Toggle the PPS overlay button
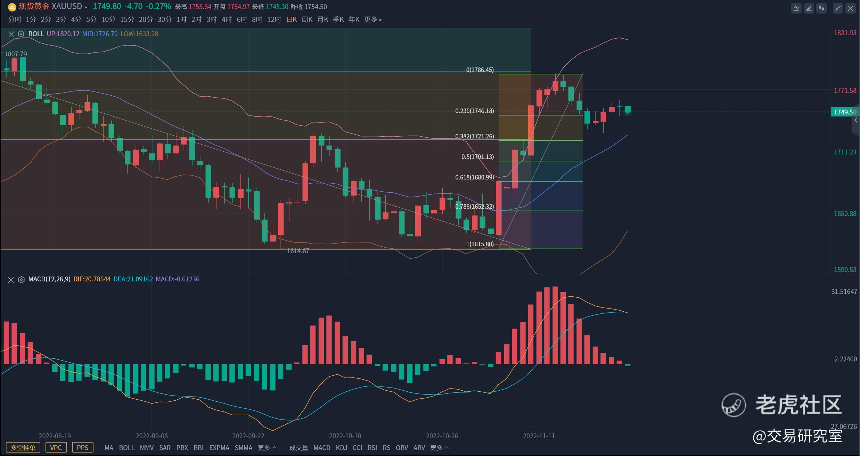The height and width of the screenshot is (456, 860). 82,448
